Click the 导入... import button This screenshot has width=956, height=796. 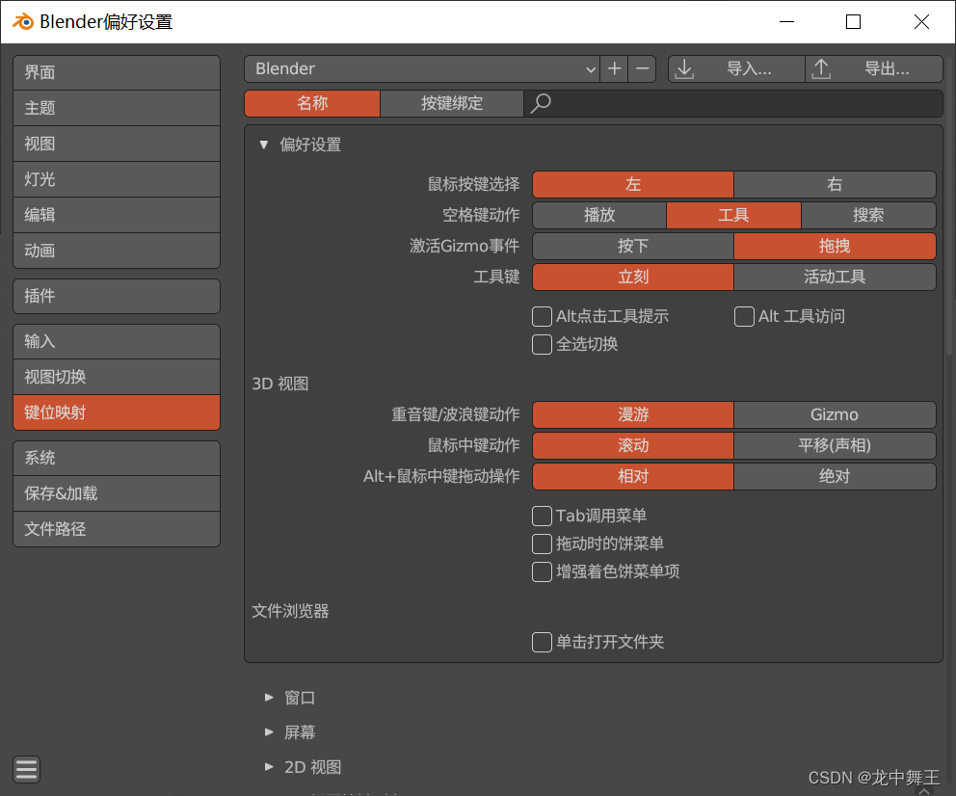(736, 68)
